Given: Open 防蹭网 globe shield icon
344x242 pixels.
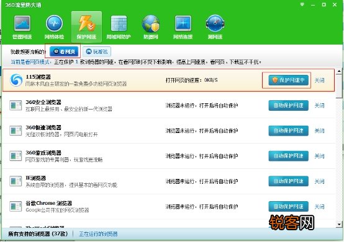Looking at the screenshot, I should click(151, 27).
